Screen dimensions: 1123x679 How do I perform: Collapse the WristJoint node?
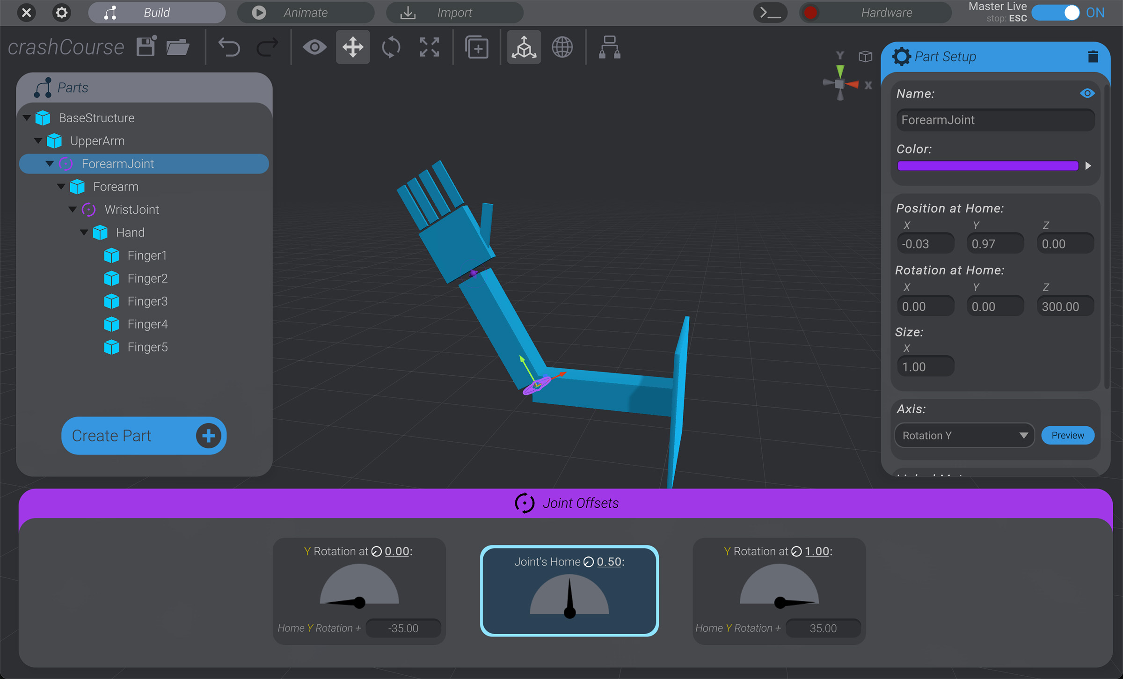pyautogui.click(x=73, y=209)
